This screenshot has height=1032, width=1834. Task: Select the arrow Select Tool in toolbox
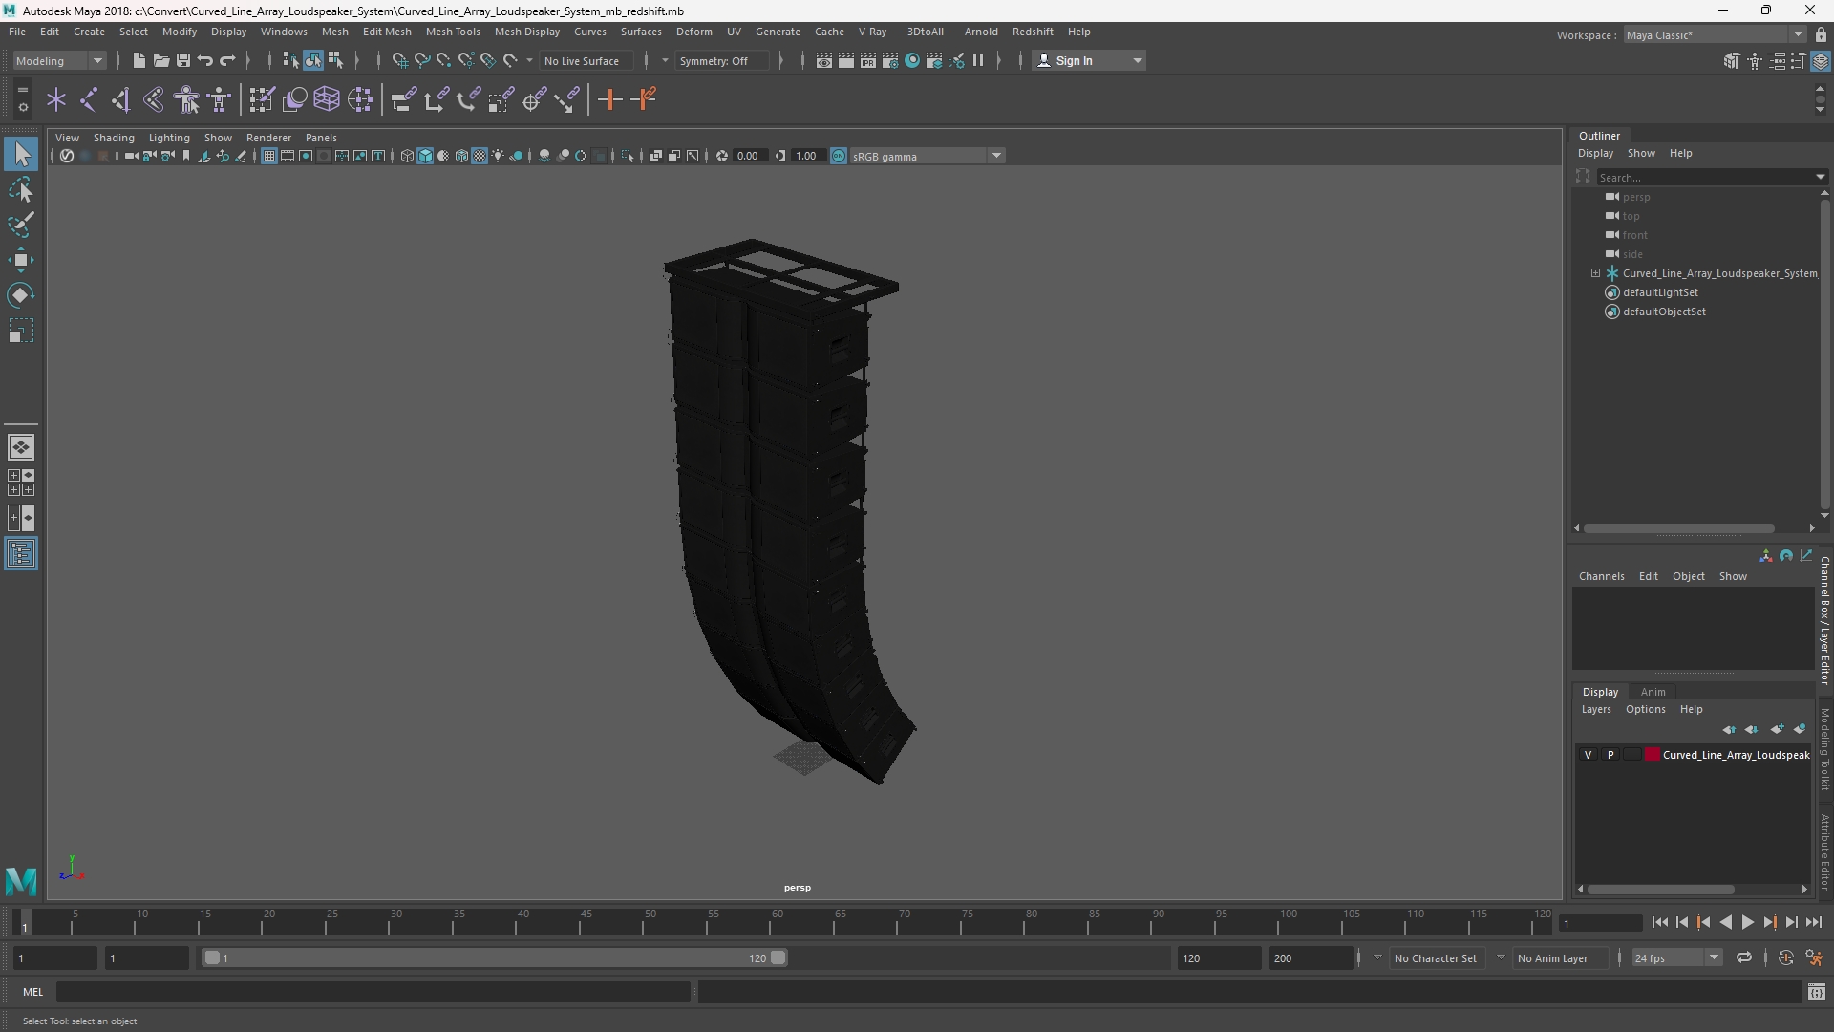coord(21,154)
